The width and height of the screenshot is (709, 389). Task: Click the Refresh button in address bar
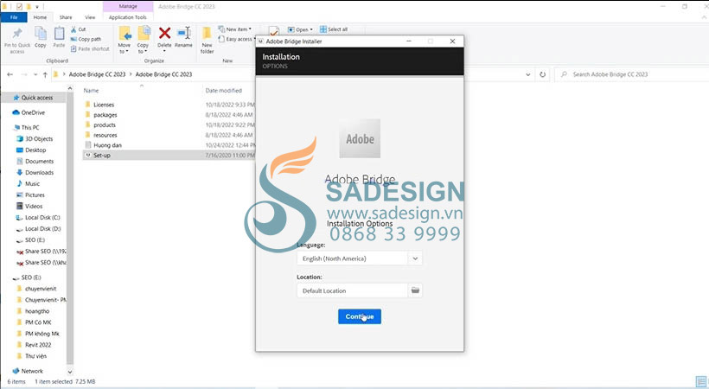[543, 74]
